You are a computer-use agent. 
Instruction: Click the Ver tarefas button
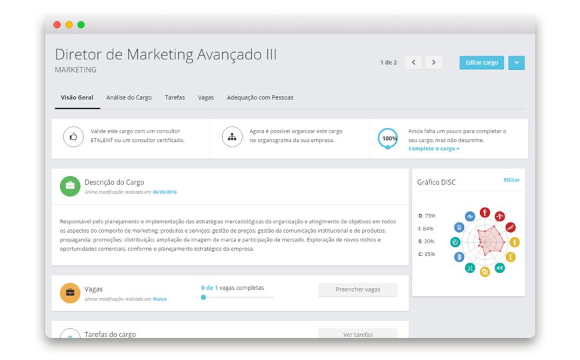(x=358, y=334)
